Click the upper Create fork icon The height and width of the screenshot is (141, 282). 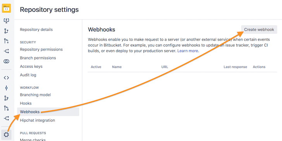(x=6, y=52)
